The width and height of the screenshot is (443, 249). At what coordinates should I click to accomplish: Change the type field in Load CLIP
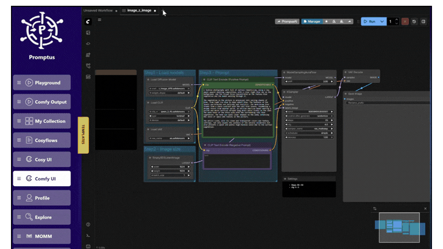(x=169, y=116)
